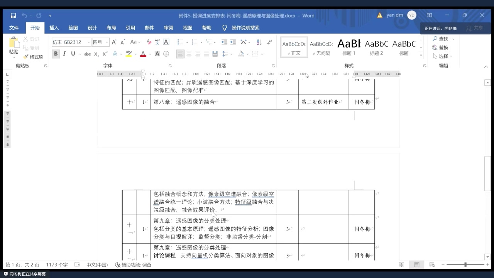Screen dimensions: 494x278
Task: Switch to the 插入 (Insert) tab
Action: click(54, 28)
